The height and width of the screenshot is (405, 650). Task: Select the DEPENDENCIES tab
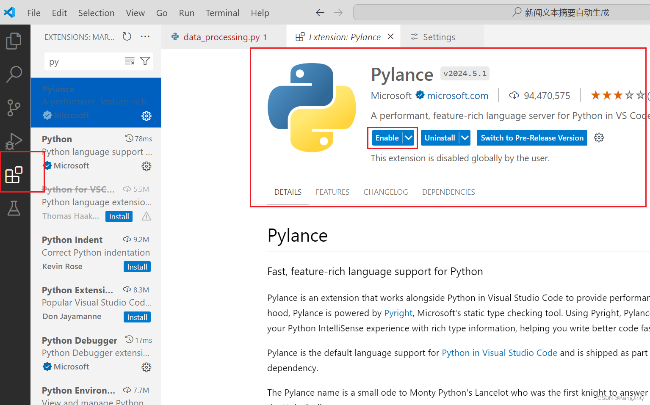[x=448, y=192]
